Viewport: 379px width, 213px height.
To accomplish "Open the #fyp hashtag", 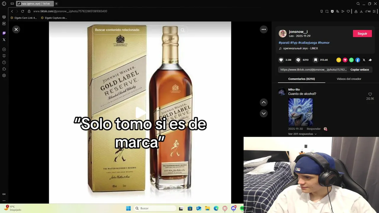I will pos(294,43).
